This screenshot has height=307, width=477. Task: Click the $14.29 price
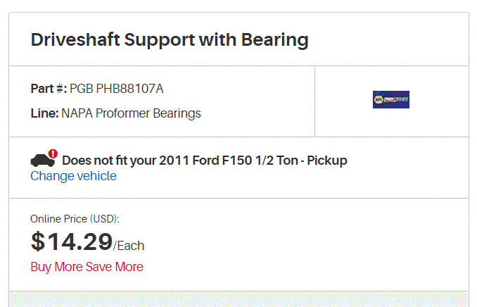71,242
